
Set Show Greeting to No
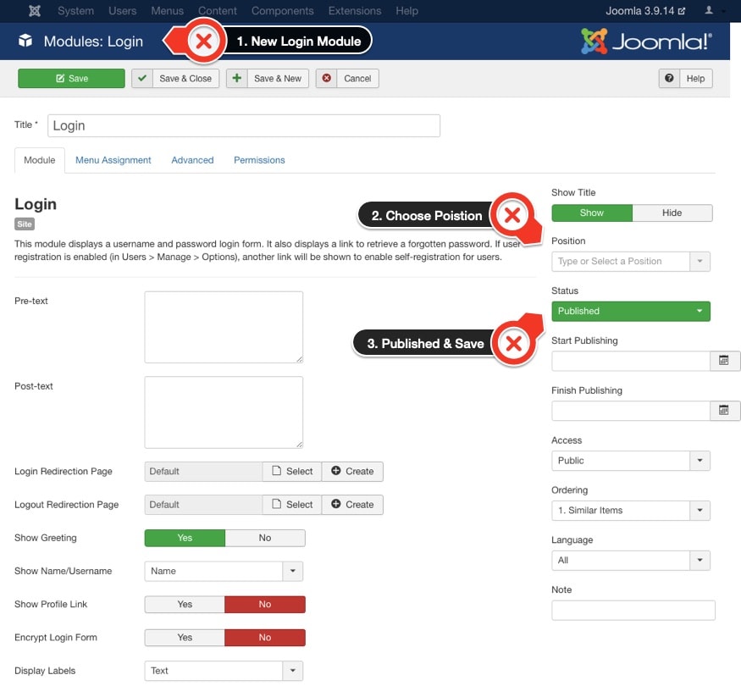(264, 538)
